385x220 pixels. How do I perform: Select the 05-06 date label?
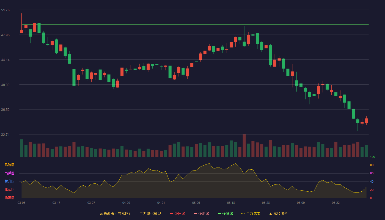click(x=196, y=203)
